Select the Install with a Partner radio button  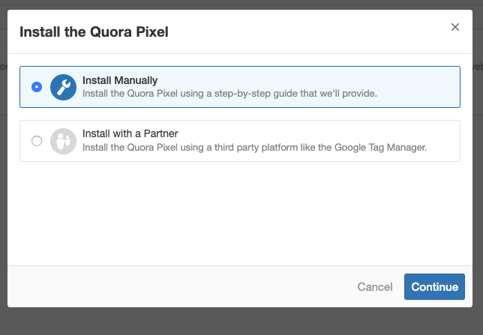click(37, 141)
